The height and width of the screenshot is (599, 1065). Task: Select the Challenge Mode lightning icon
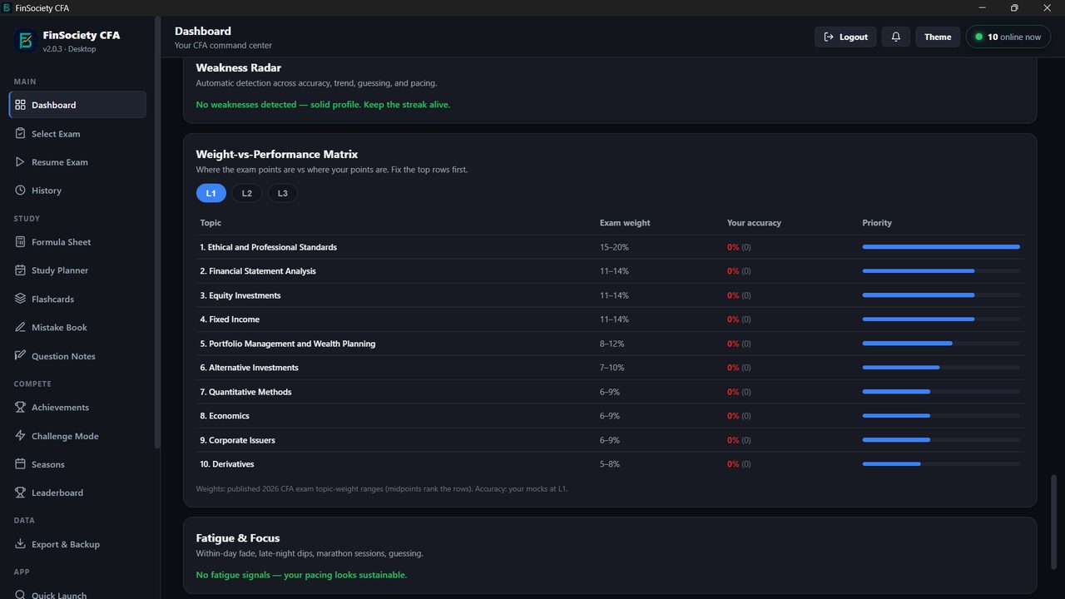pyautogui.click(x=21, y=436)
